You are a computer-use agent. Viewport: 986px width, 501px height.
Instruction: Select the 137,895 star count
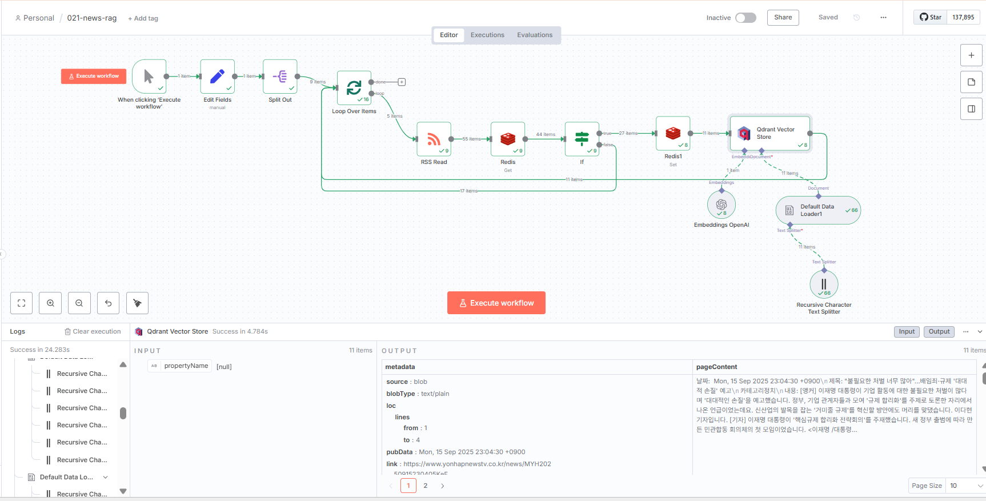[963, 17]
